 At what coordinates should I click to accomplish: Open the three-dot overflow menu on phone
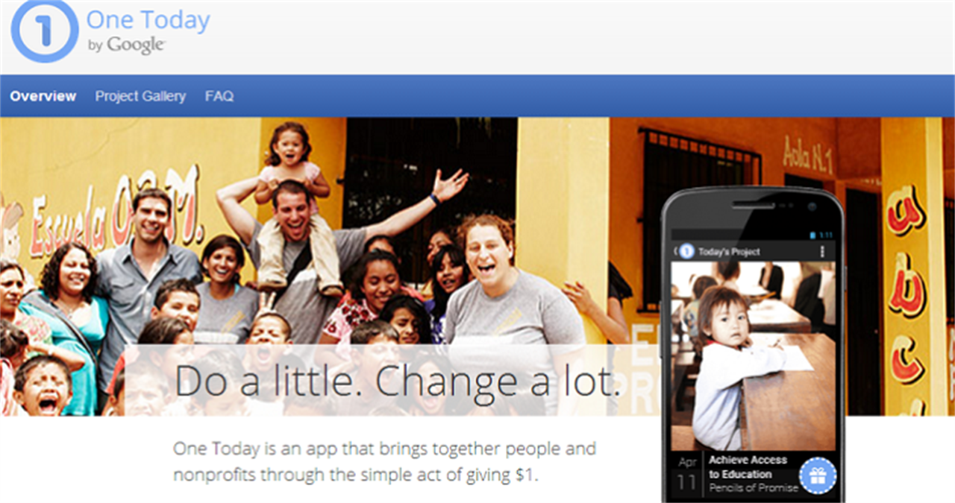coord(823,252)
